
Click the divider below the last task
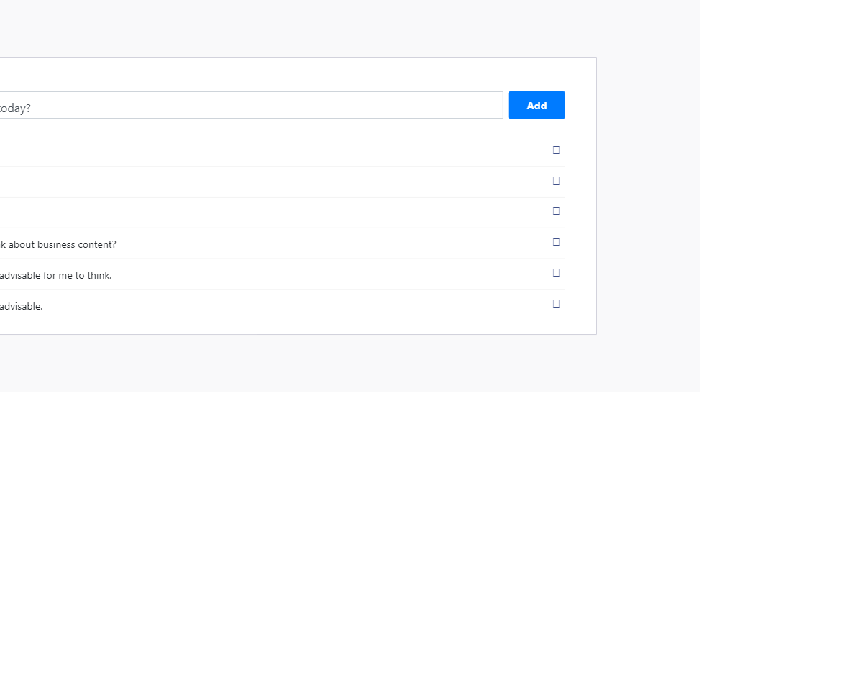[x=280, y=319]
